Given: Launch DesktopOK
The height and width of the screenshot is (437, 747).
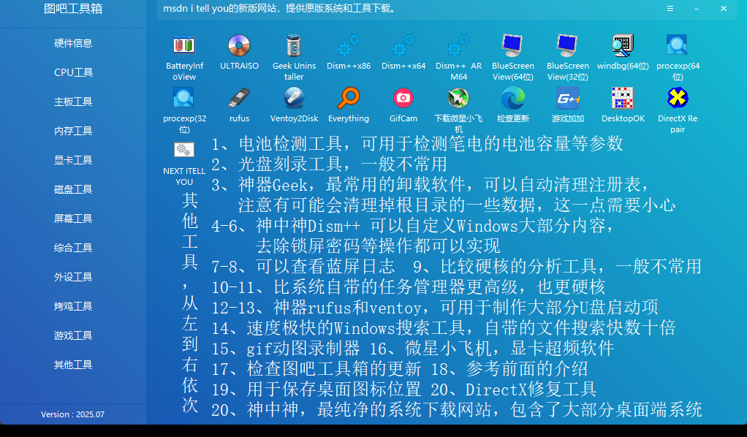Looking at the screenshot, I should [x=623, y=99].
